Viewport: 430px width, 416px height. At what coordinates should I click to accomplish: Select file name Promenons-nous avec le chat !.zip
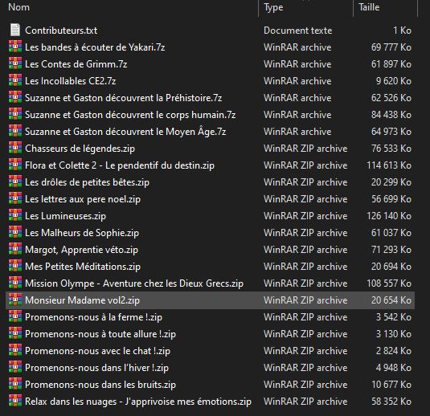tap(97, 351)
